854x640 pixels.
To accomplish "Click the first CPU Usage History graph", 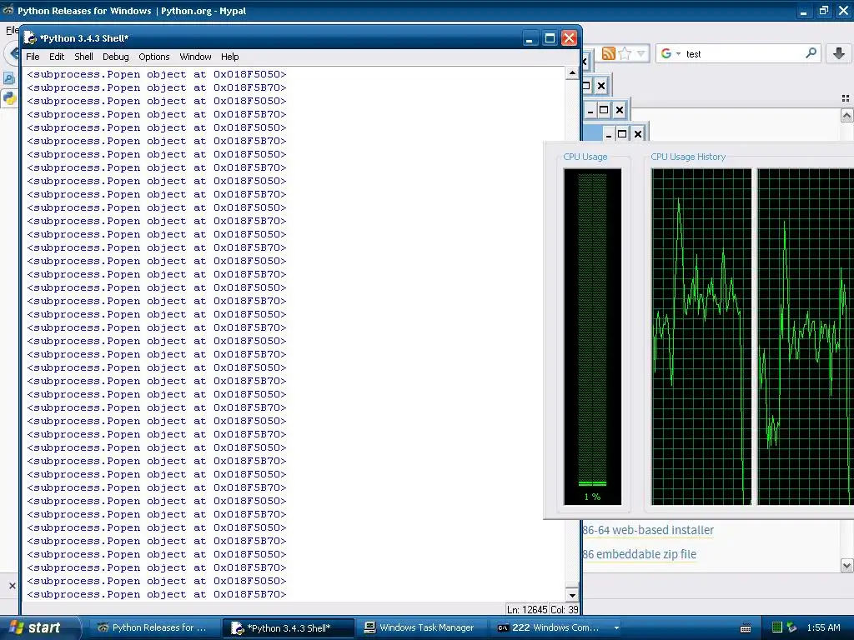I will coord(701,337).
